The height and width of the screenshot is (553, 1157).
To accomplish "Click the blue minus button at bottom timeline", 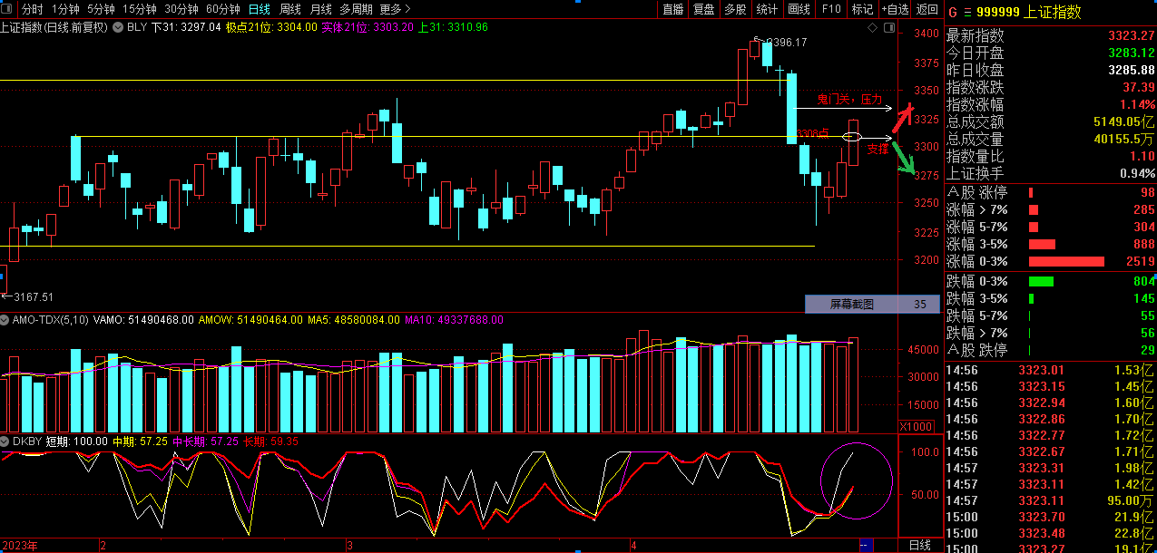I will pos(866,545).
